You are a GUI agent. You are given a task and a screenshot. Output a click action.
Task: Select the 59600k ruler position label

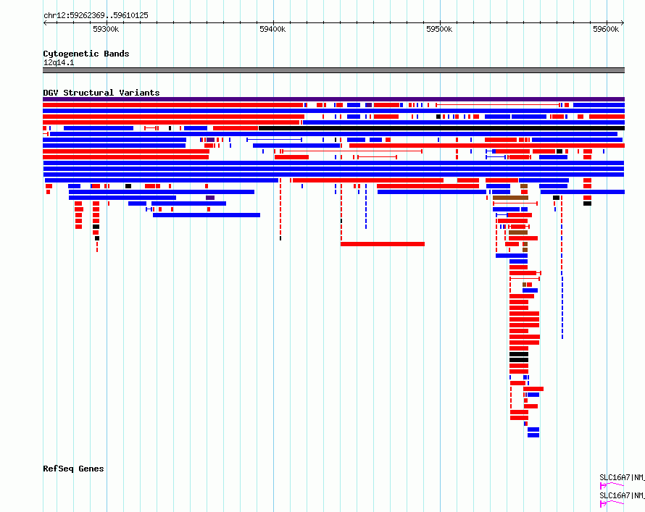(x=606, y=29)
